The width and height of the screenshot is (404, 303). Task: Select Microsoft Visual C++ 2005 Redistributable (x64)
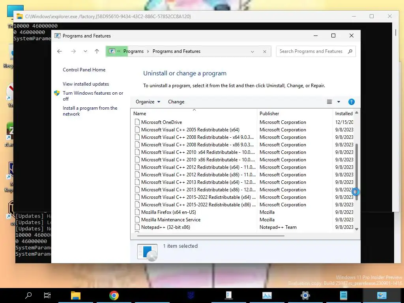[x=190, y=129]
